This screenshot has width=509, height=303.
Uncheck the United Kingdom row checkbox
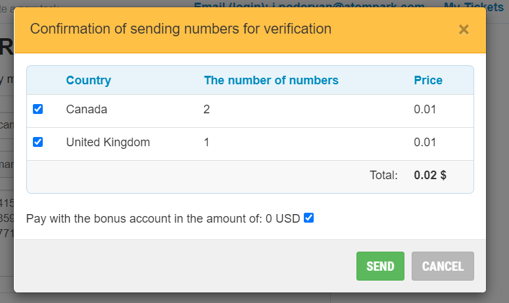coord(38,142)
